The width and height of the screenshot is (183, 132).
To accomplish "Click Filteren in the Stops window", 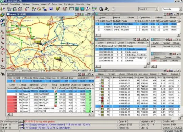I will (x=173, y=18).
